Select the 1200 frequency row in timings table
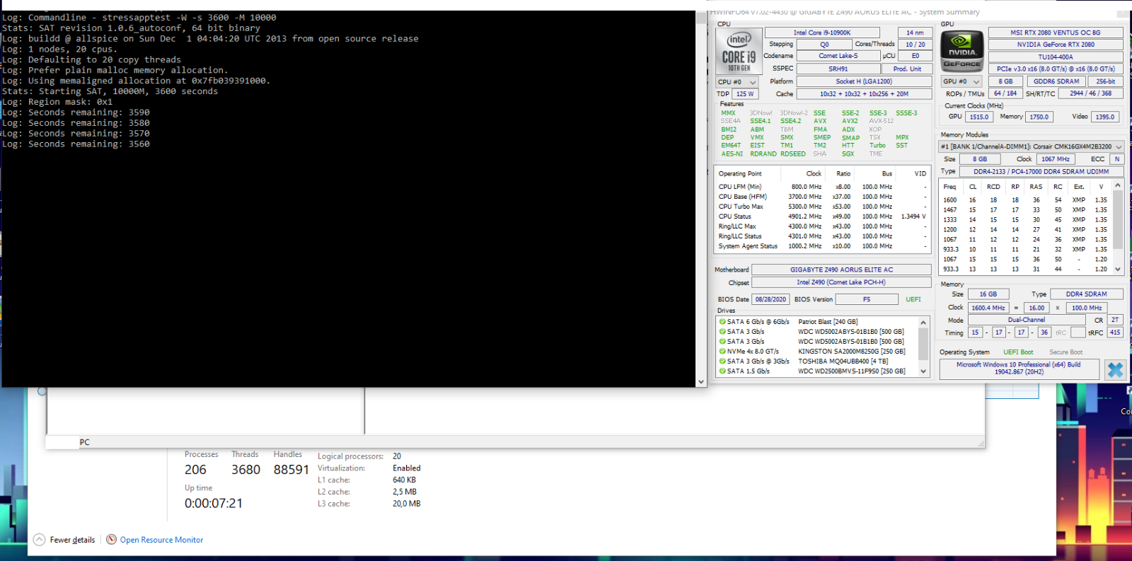Screen dimensions: 1132x561 pyautogui.click(x=1025, y=230)
